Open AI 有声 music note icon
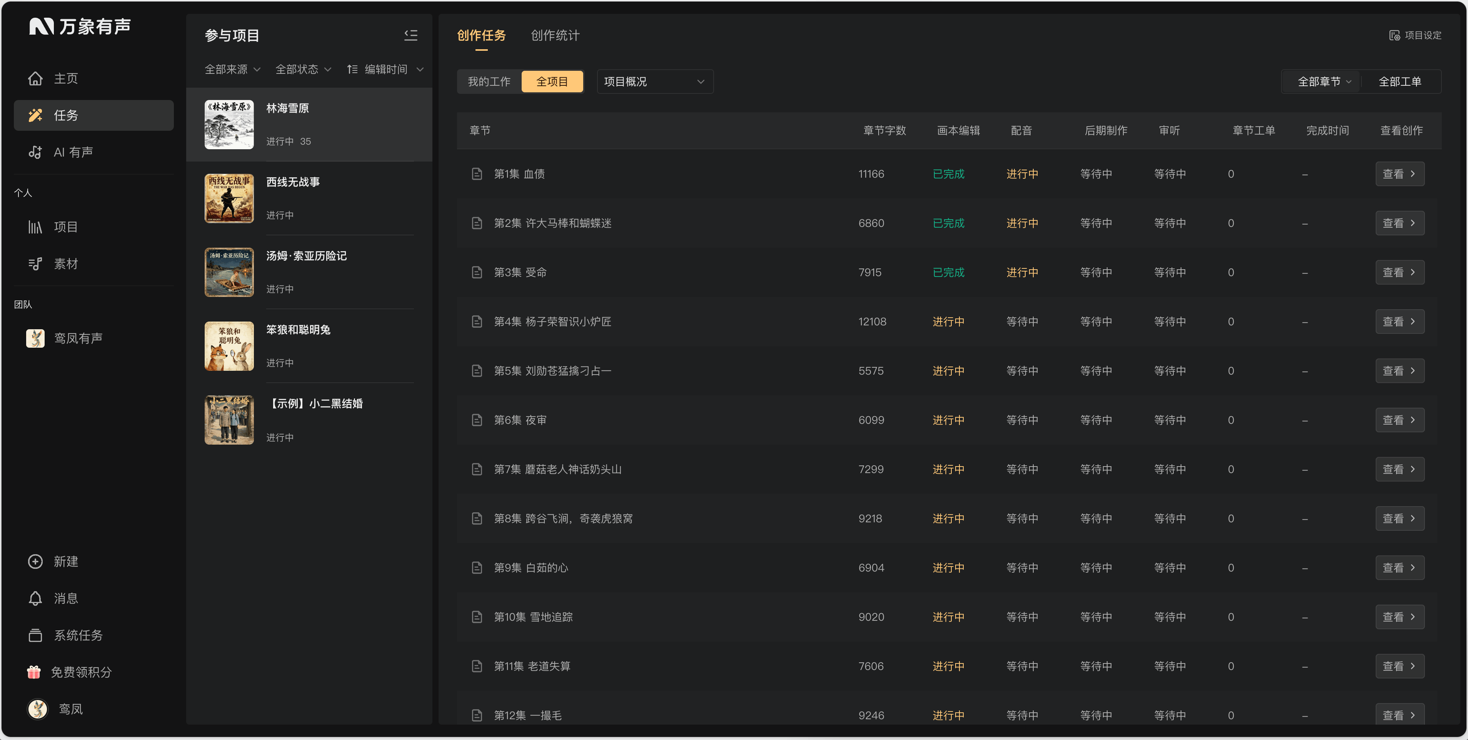Image resolution: width=1468 pixels, height=740 pixels. 35,152
